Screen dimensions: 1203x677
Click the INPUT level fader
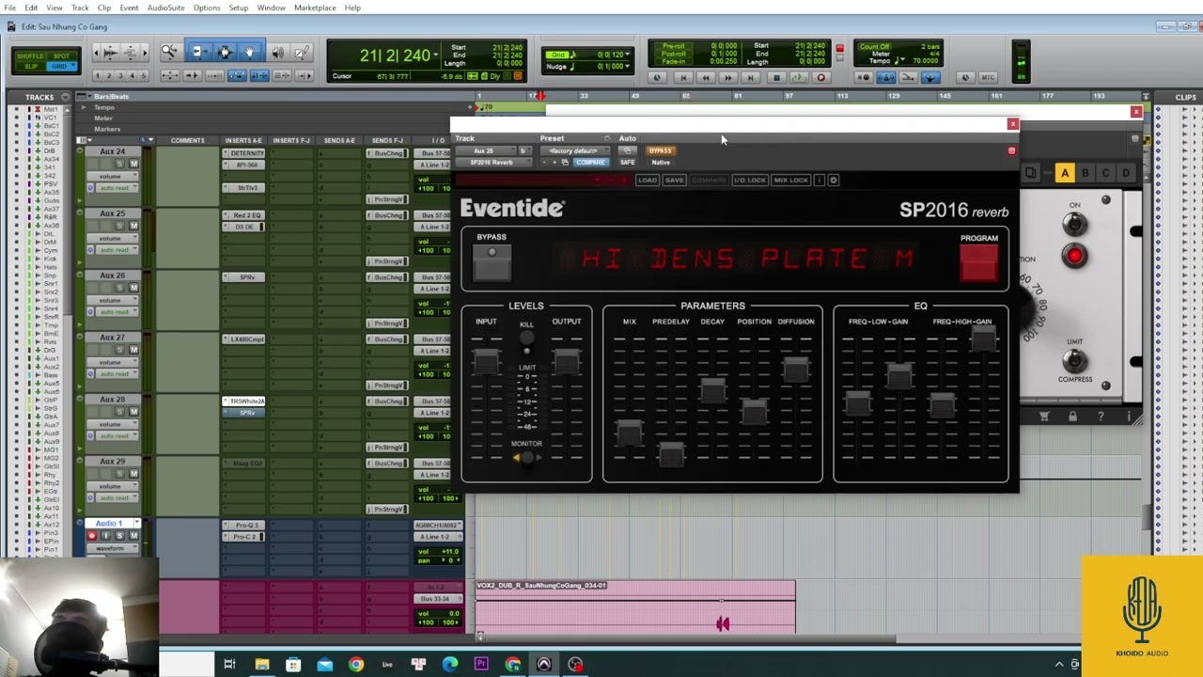tap(486, 362)
